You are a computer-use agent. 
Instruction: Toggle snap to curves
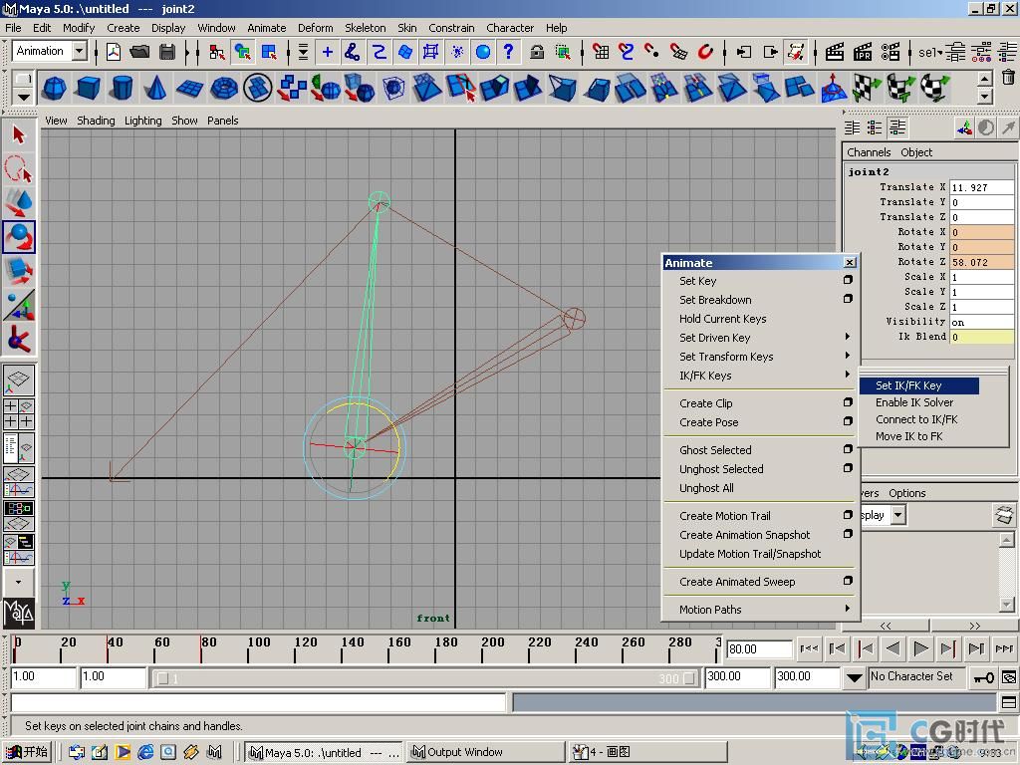point(626,52)
